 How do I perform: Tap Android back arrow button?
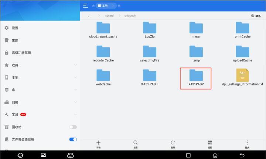click(242, 155)
